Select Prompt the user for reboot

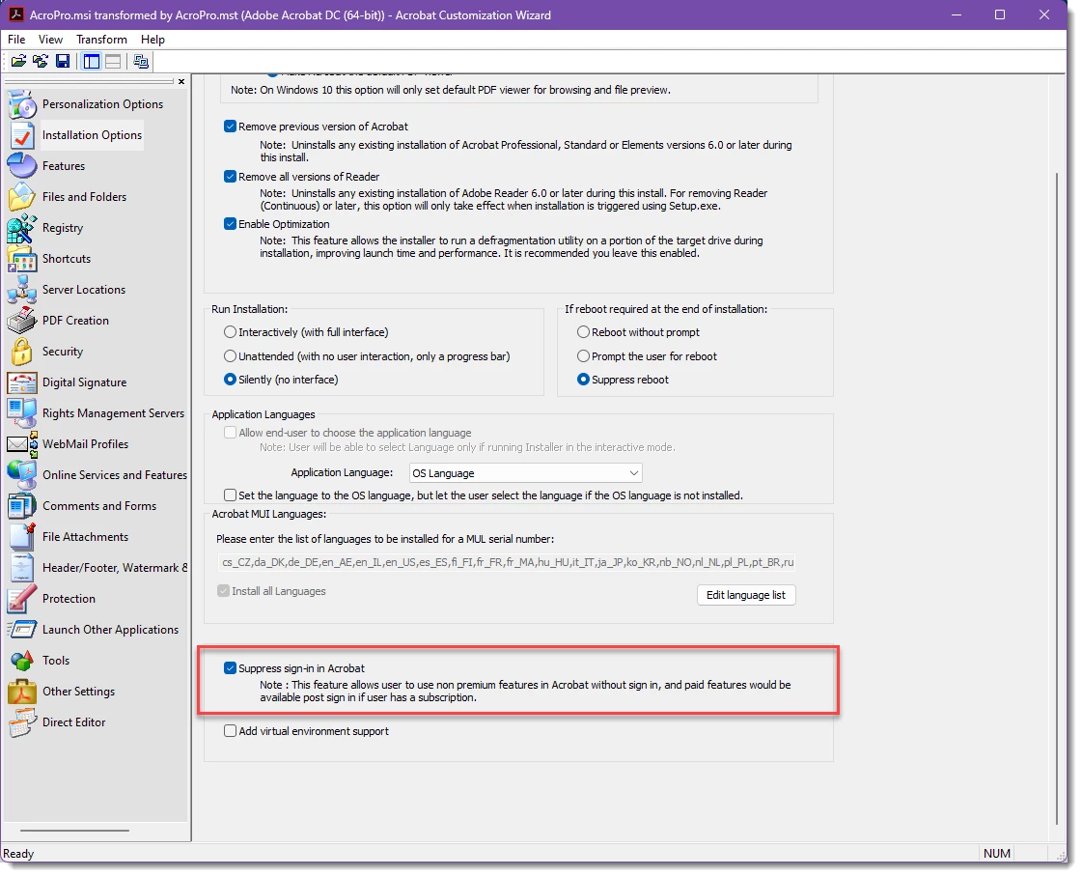(x=584, y=356)
